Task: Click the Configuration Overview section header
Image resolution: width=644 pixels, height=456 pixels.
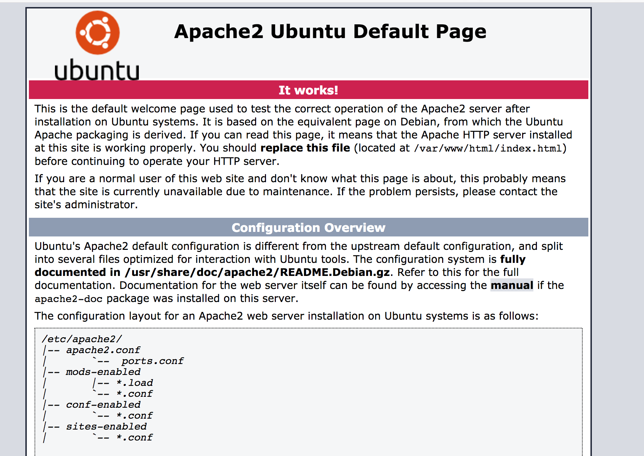Action: tap(308, 228)
